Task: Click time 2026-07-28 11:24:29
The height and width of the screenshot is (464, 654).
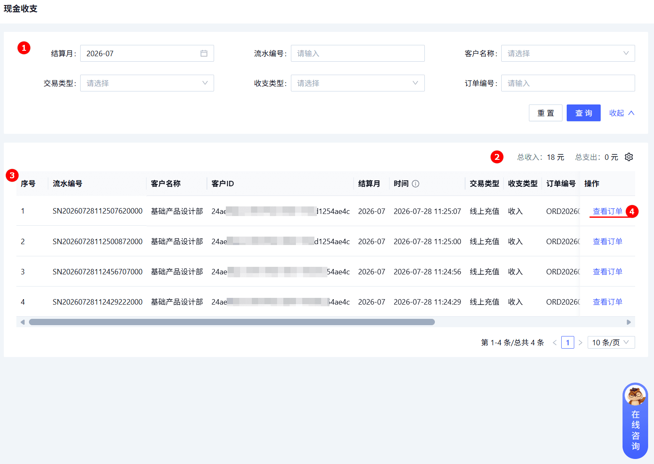Action: coord(427,302)
